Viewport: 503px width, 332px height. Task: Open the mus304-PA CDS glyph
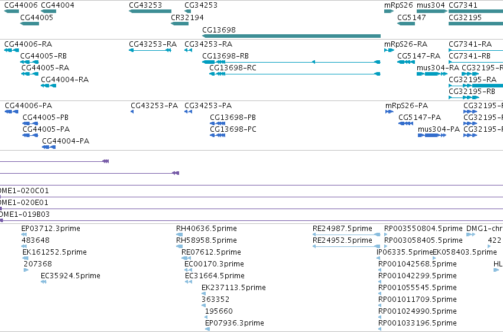(432, 135)
